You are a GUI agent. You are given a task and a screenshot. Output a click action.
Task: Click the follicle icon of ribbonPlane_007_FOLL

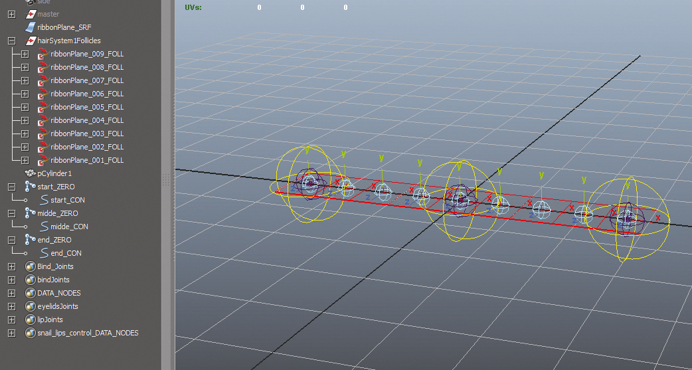tap(43, 80)
